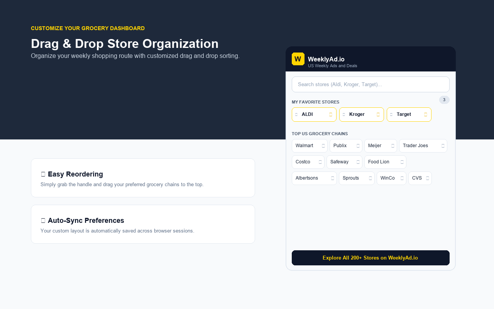
Task: Click the small icon on the Sprouts chip
Action: tap(370, 178)
